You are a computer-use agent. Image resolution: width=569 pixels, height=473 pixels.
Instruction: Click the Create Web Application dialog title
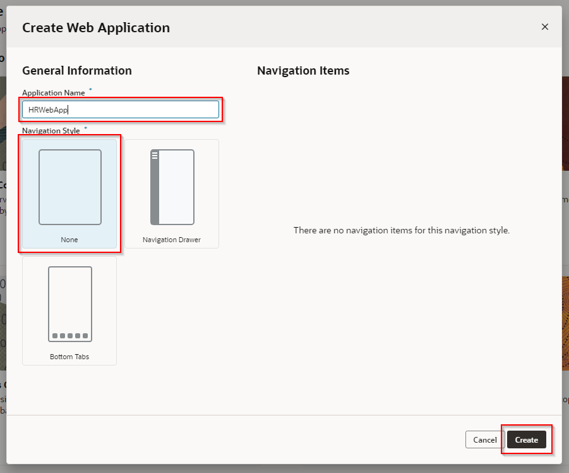click(x=96, y=28)
